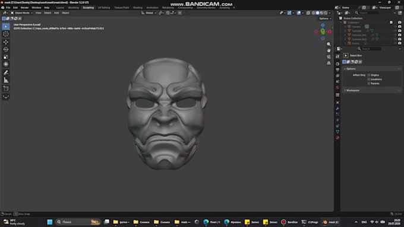Open the Render menu
404x227 pixels.
[24, 8]
